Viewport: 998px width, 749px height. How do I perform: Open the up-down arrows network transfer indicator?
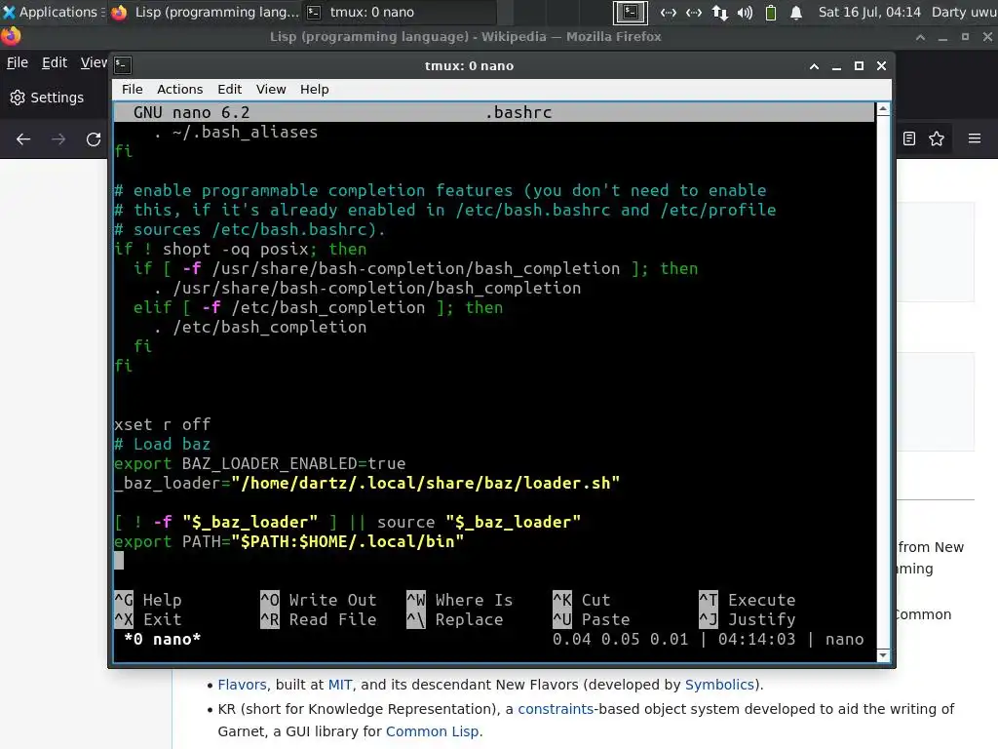(x=720, y=12)
